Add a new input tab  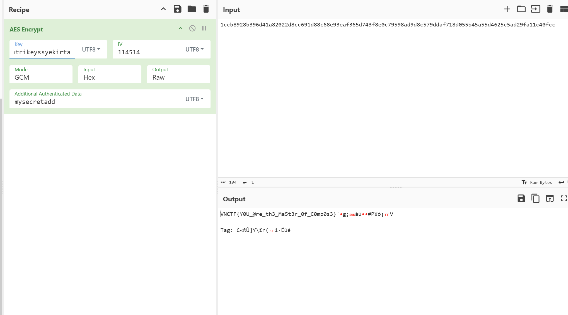coord(507,9)
